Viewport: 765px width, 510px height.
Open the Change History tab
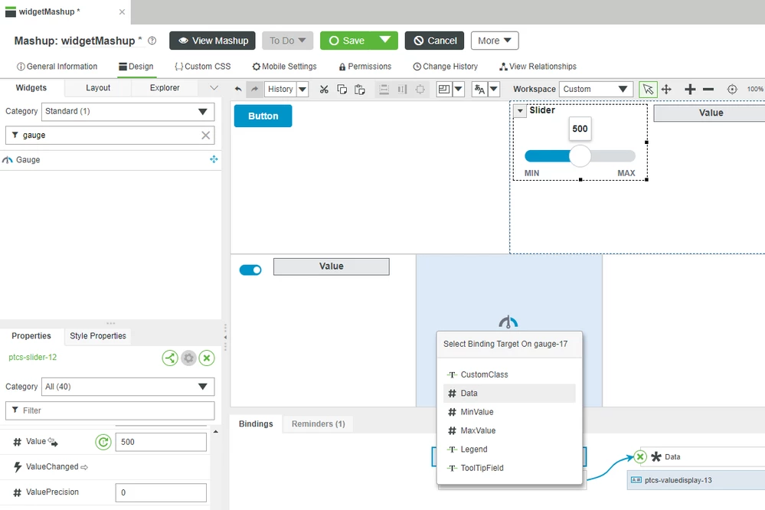pos(446,67)
